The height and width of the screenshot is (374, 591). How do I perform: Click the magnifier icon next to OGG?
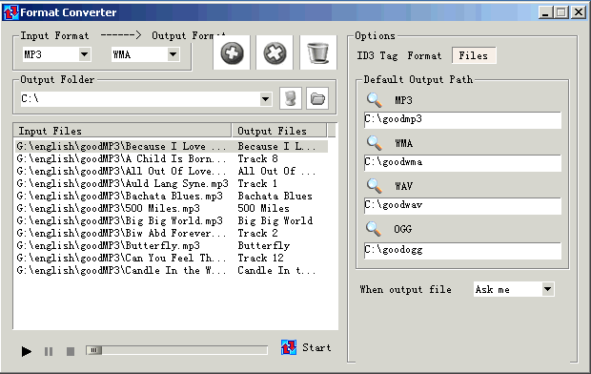pyautogui.click(x=374, y=229)
